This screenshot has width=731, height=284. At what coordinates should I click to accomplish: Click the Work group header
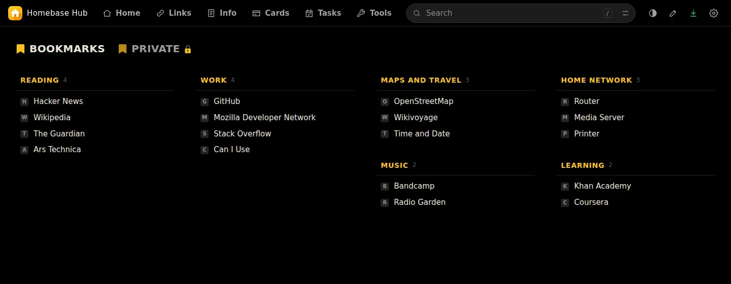pyautogui.click(x=214, y=80)
